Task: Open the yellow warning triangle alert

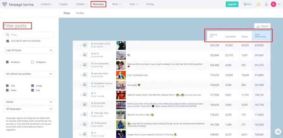Action: (x=258, y=4)
